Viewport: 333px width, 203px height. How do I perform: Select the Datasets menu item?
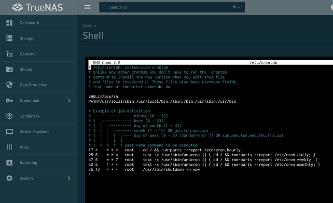point(39,54)
